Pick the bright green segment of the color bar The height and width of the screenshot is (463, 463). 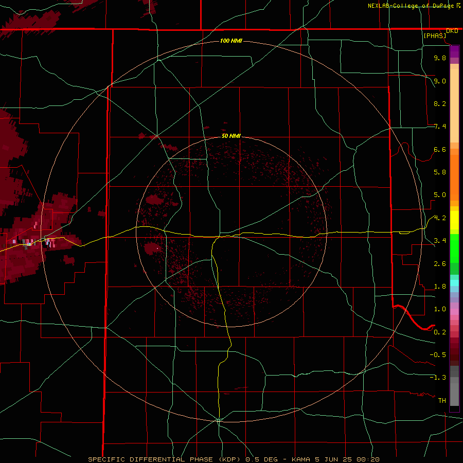point(454,248)
